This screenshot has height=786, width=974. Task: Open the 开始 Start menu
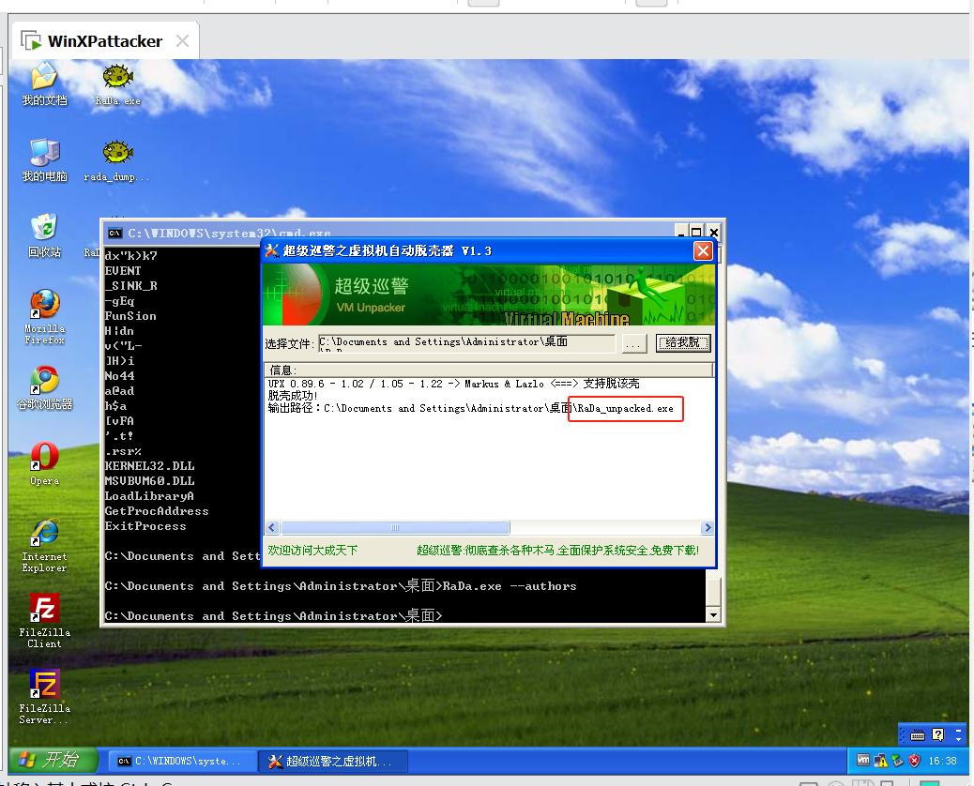[53, 760]
